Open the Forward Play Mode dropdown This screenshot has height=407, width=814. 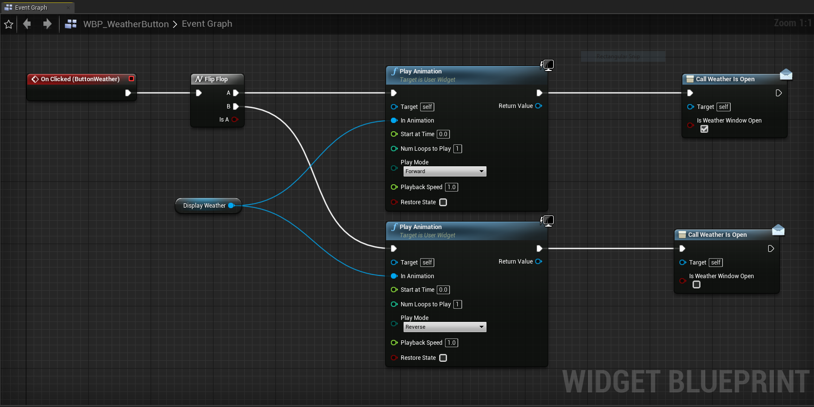pyautogui.click(x=445, y=172)
